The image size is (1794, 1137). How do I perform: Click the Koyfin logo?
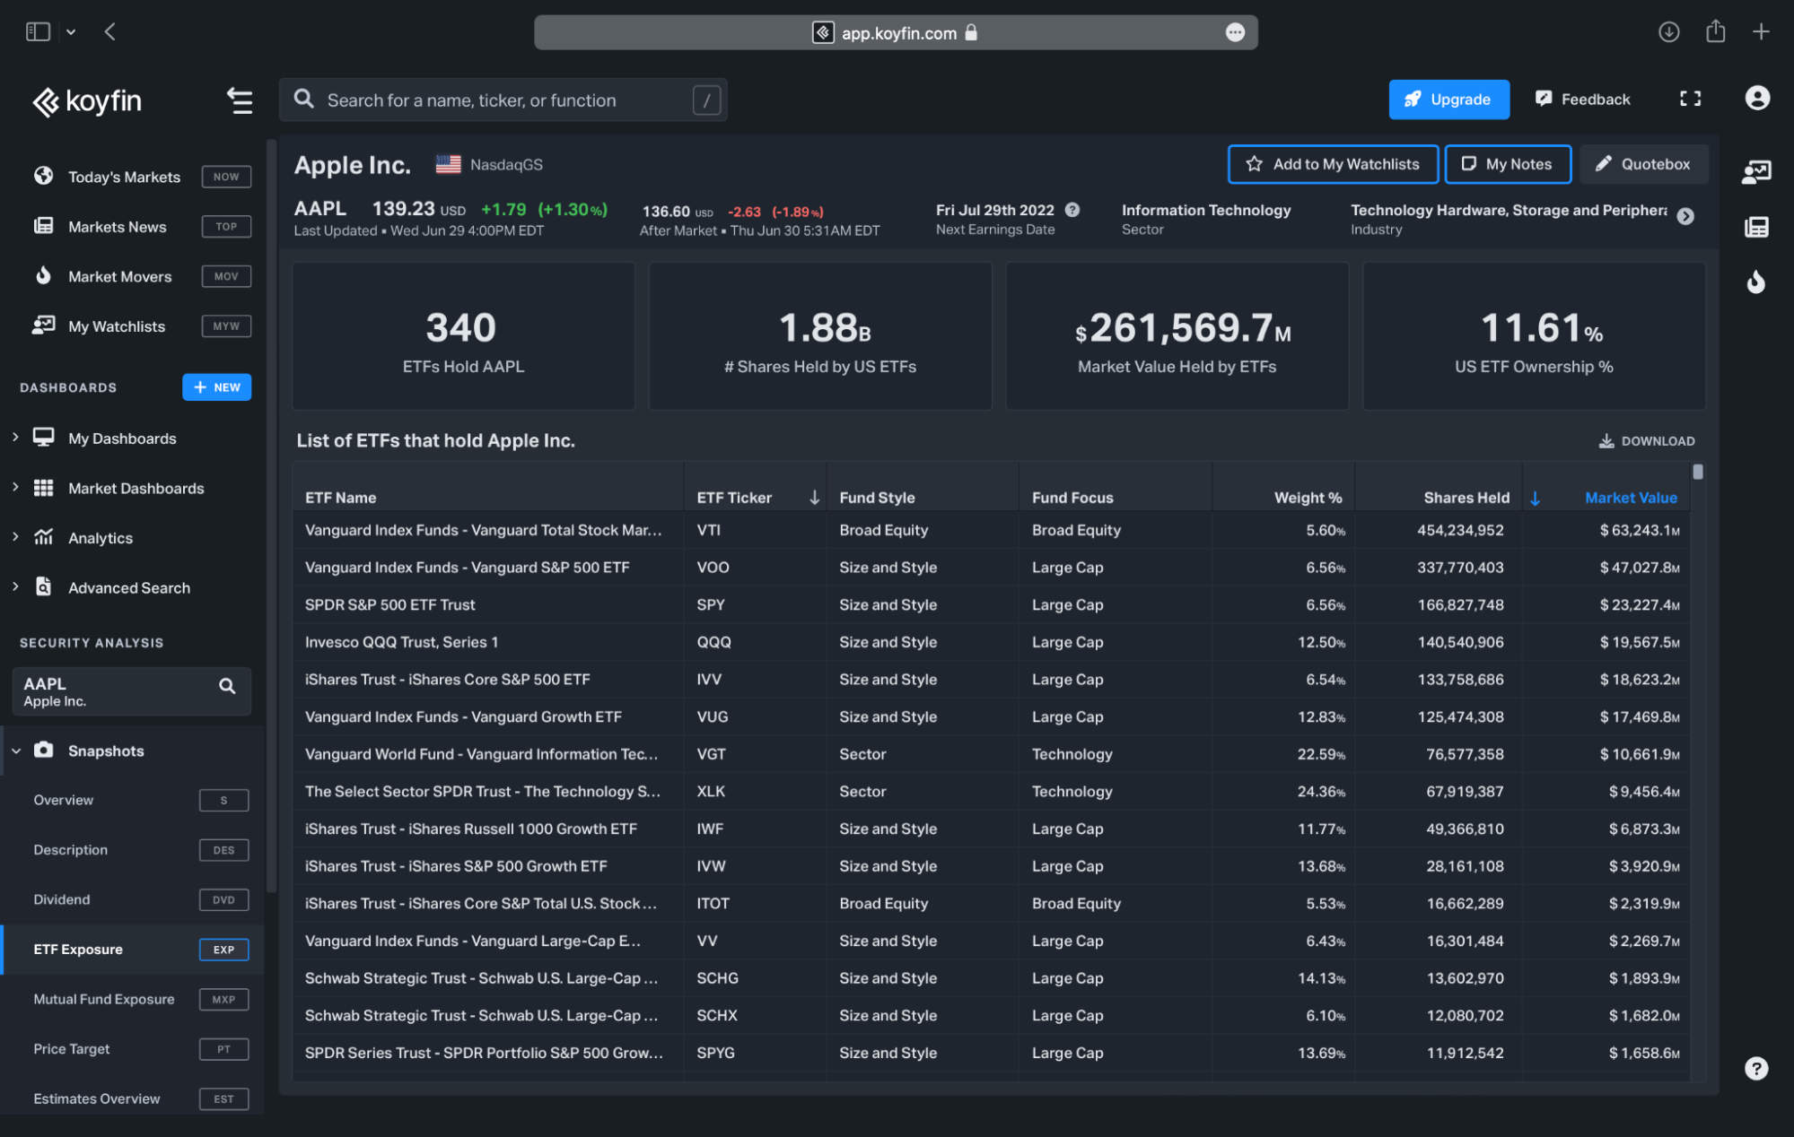click(x=87, y=101)
